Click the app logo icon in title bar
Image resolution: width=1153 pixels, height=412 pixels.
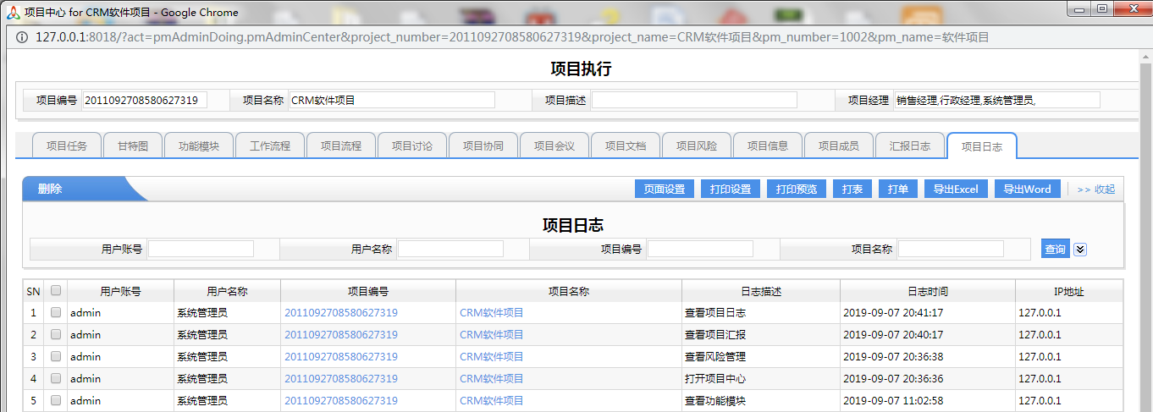pos(13,12)
